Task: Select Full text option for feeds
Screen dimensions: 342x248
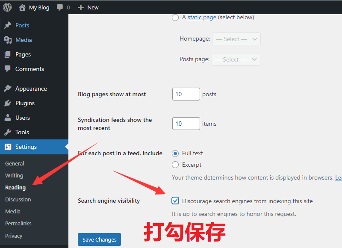Action: (x=175, y=153)
